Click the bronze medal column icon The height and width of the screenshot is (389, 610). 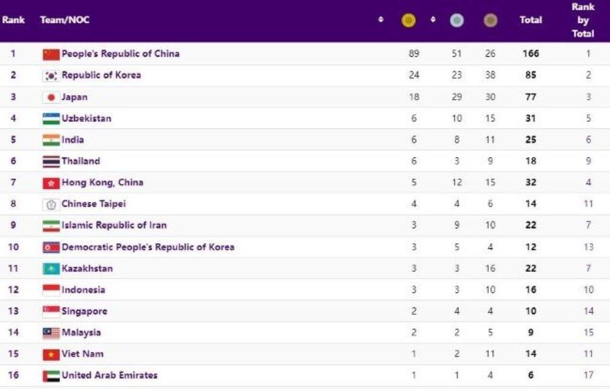pyautogui.click(x=490, y=21)
